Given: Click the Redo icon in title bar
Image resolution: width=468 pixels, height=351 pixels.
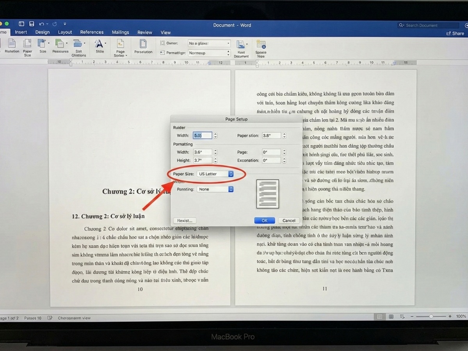Looking at the screenshot, I should click(55, 24).
